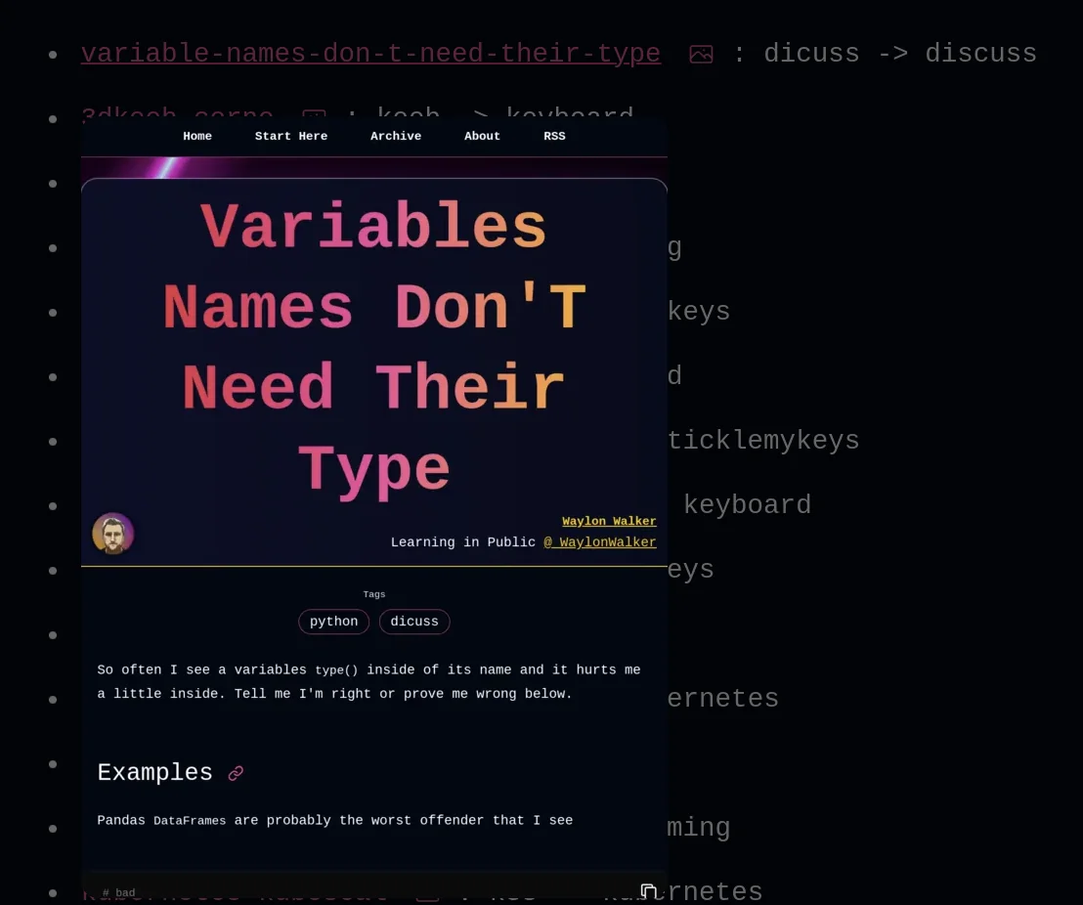This screenshot has width=1083, height=905.
Task: Click the type() inline code text
Action: click(x=336, y=670)
